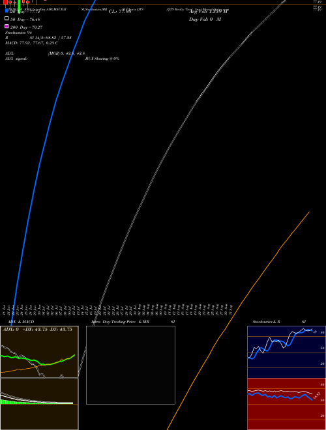Click the green candlestick at top left
The width and height of the screenshot is (326, 430).
(19, 6)
